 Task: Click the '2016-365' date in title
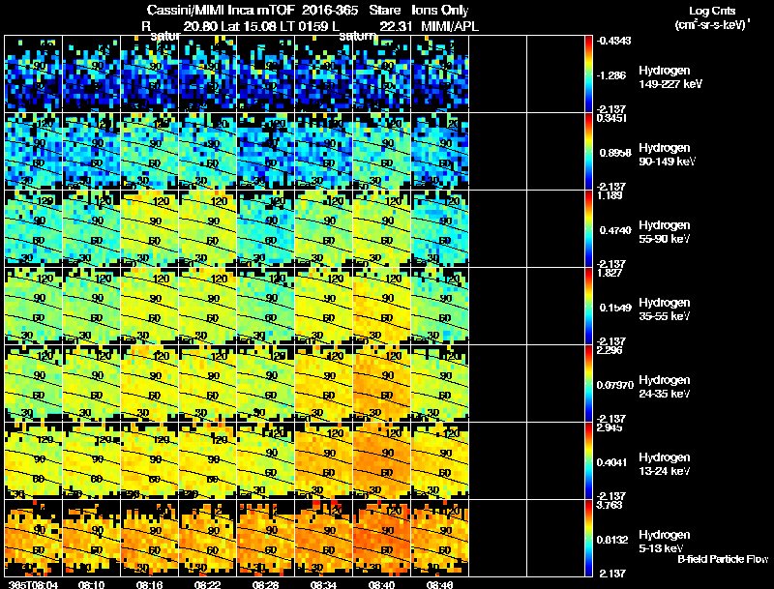[329, 10]
